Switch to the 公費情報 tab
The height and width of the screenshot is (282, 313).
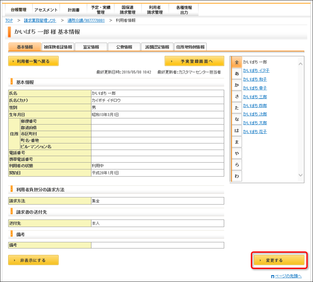(x=124, y=47)
